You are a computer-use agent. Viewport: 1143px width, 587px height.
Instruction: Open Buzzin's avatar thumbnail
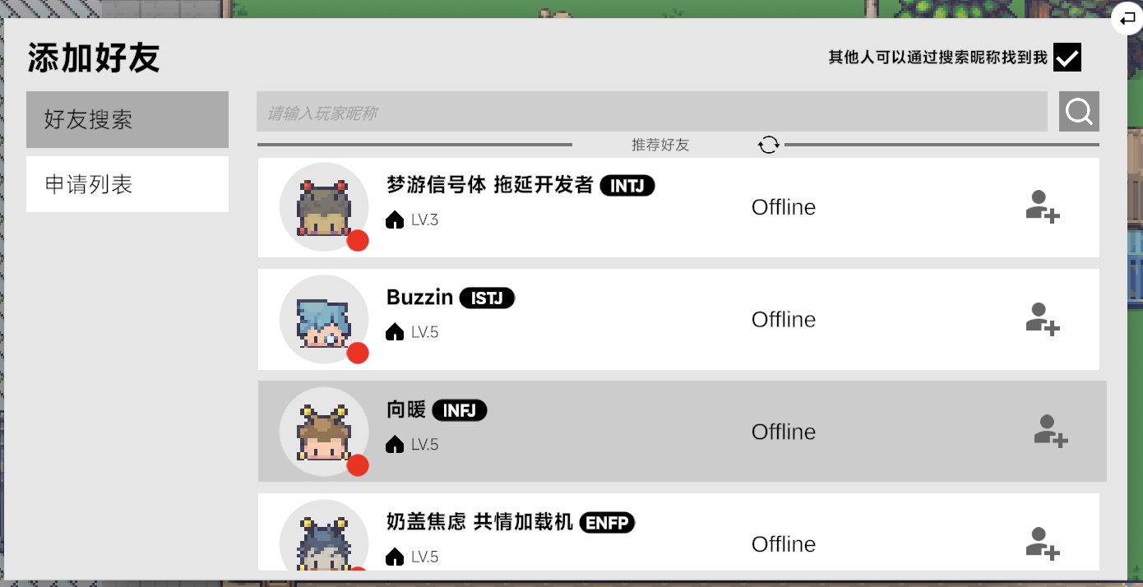(x=324, y=319)
